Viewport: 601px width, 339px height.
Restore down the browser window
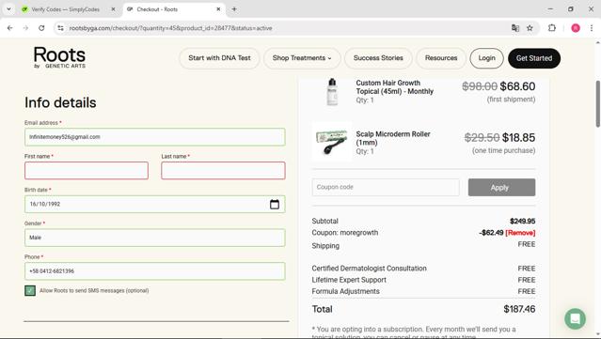[x=571, y=9]
